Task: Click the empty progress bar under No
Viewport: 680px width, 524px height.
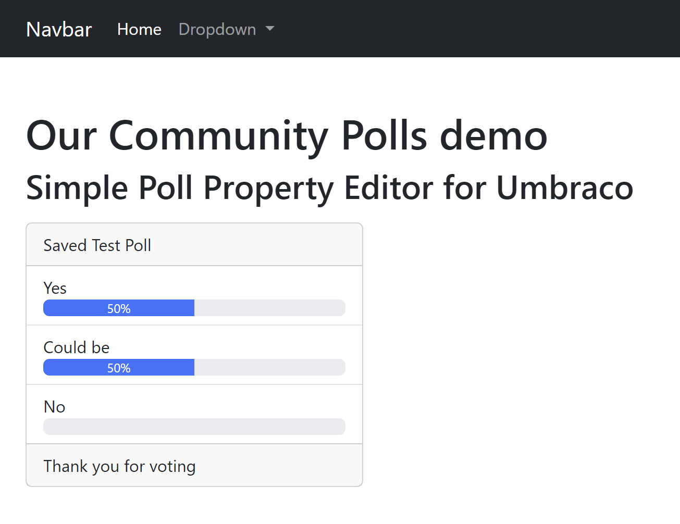Action: [x=194, y=427]
